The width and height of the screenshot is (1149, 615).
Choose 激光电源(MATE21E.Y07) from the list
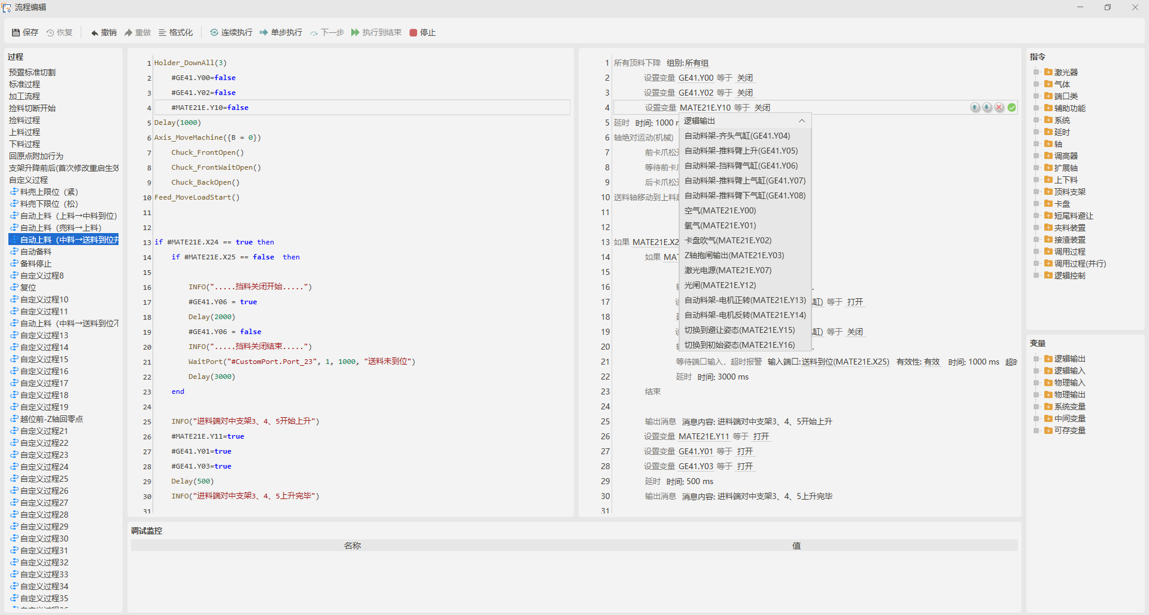tap(728, 270)
